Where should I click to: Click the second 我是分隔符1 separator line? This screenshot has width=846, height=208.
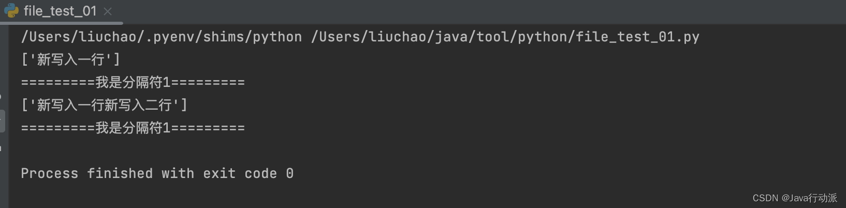[133, 128]
